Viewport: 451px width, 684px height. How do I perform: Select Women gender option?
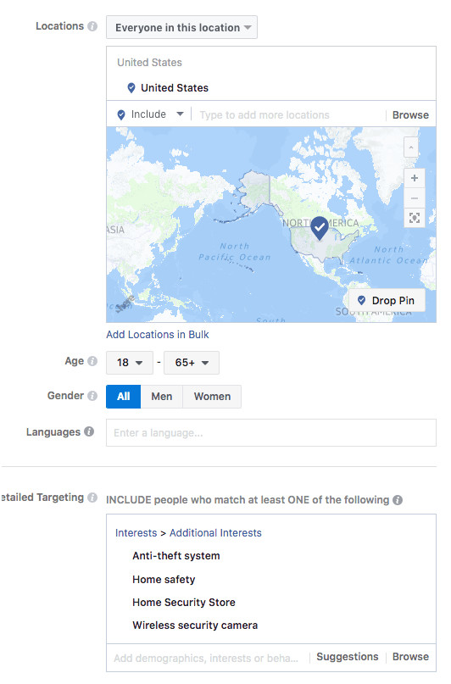(212, 397)
